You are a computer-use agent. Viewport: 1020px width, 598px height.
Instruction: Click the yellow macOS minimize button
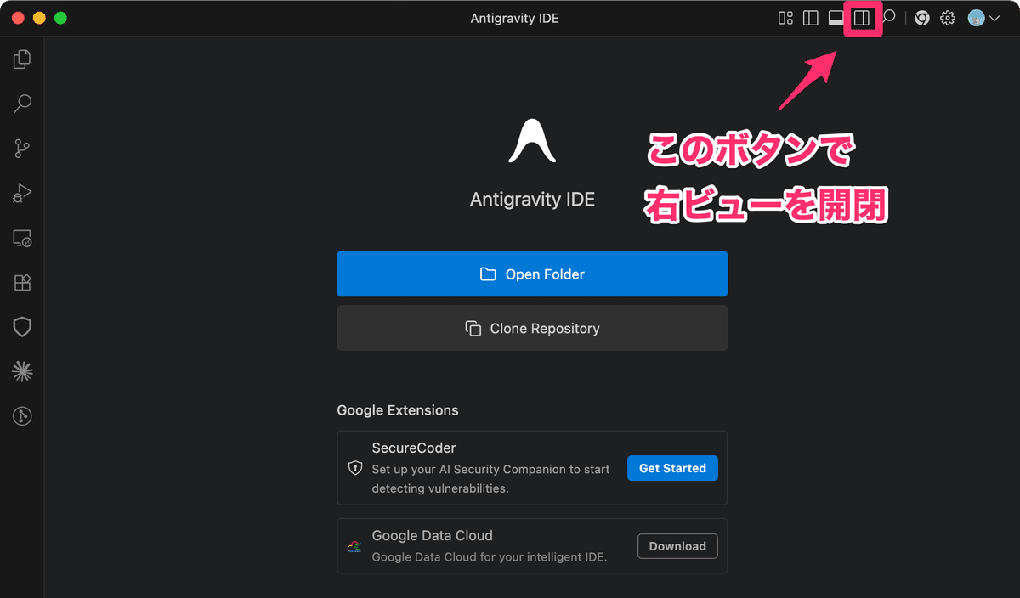click(x=39, y=18)
